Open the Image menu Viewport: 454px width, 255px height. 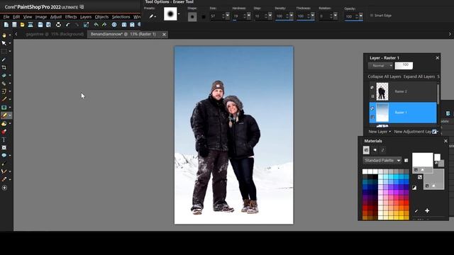coord(41,17)
